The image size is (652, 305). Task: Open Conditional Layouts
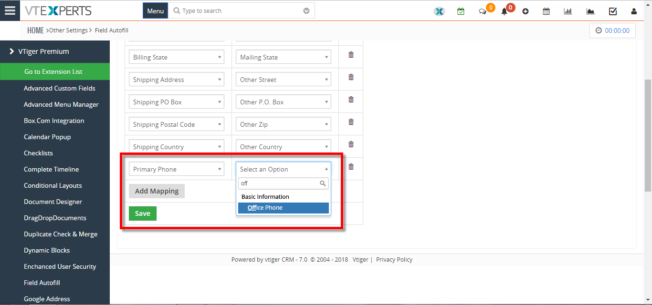coord(53,185)
